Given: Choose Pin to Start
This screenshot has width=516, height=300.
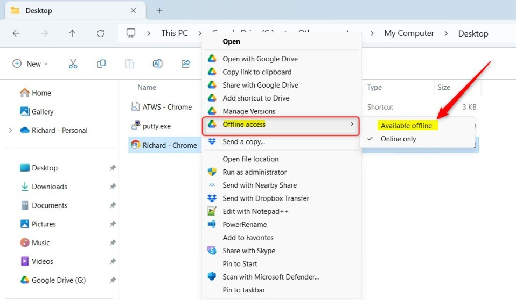Looking at the screenshot, I should [281, 264].
